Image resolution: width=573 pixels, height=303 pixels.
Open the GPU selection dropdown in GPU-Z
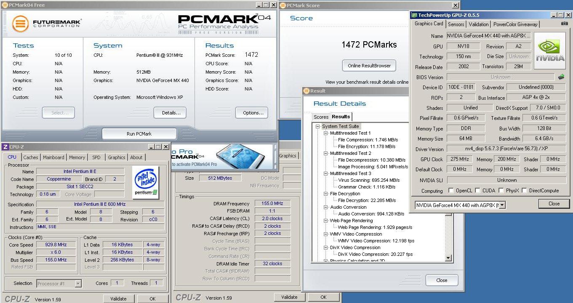click(x=502, y=205)
